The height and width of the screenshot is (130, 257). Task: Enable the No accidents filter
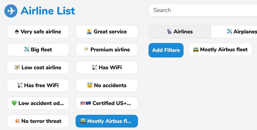tap(107, 85)
